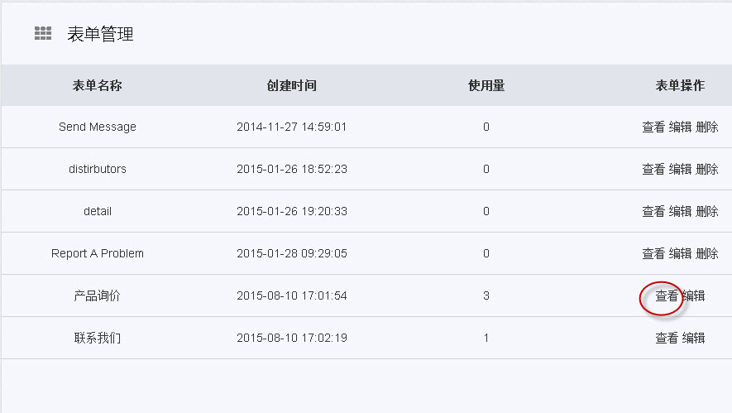Edit the distirbutors form (编辑)

tap(680, 170)
